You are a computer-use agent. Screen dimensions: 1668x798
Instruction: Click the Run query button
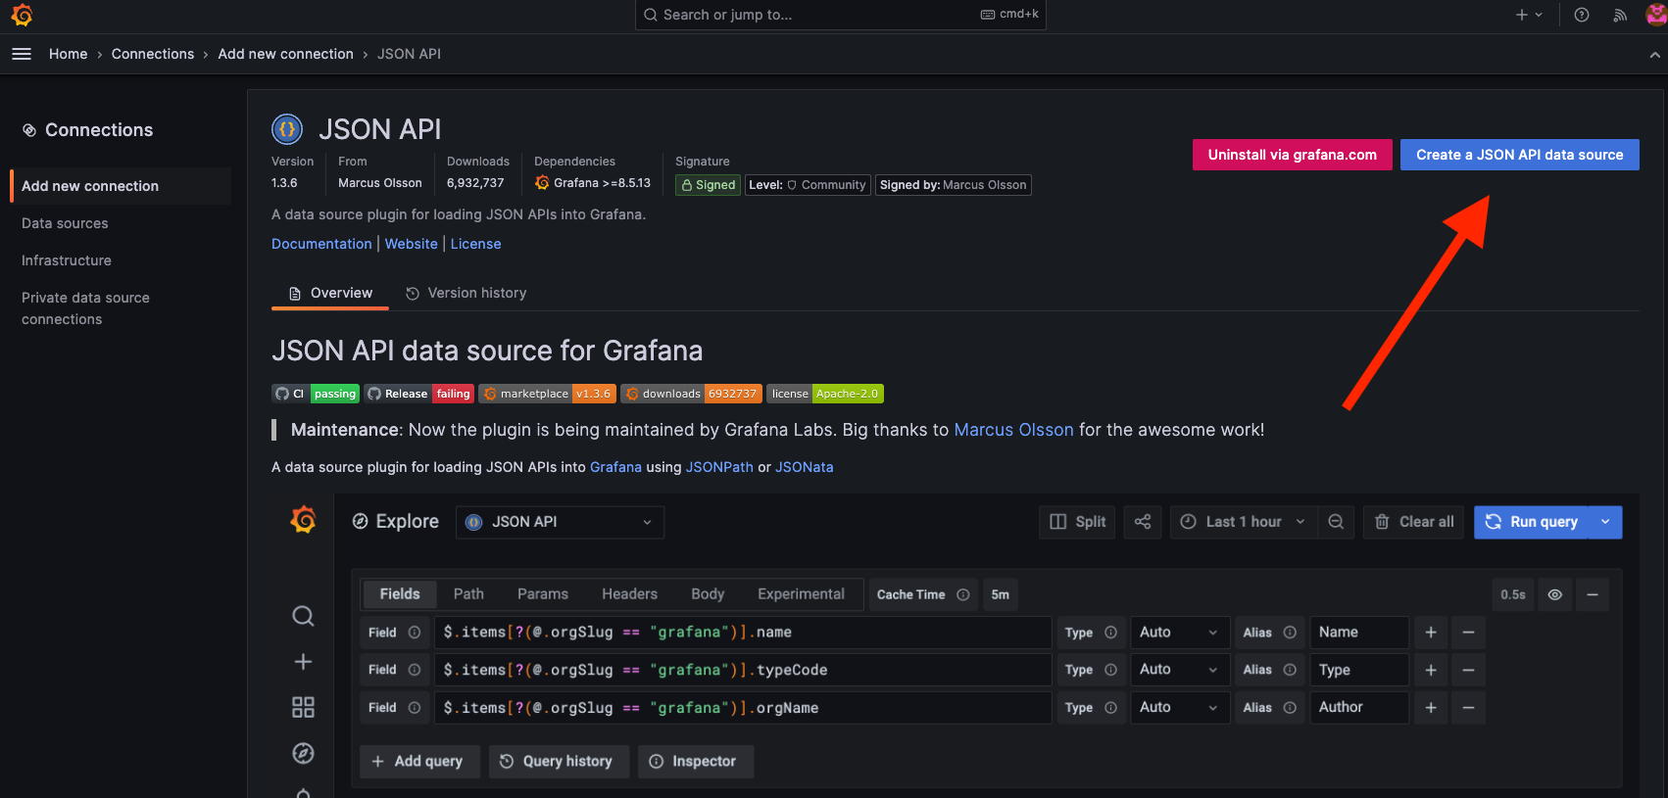click(1532, 522)
